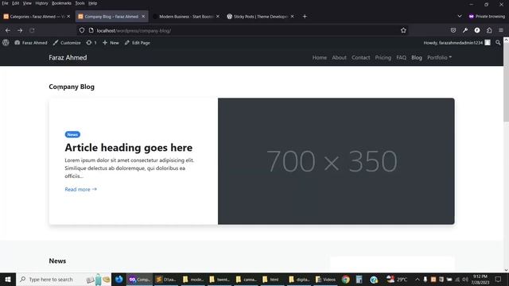Click the Firefox forward arrow button
This screenshot has width=509, height=286.
(x=20, y=30)
